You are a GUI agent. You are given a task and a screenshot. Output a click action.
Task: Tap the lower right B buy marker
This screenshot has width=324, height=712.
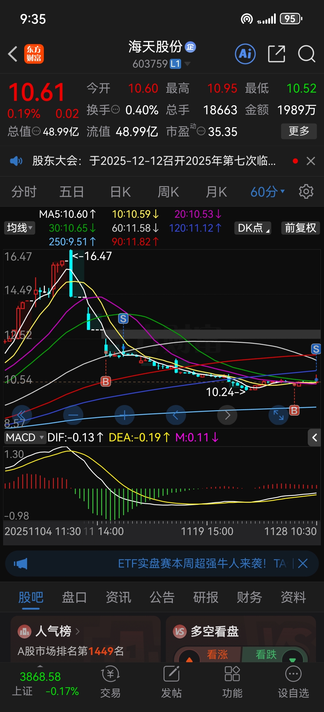tap(294, 410)
